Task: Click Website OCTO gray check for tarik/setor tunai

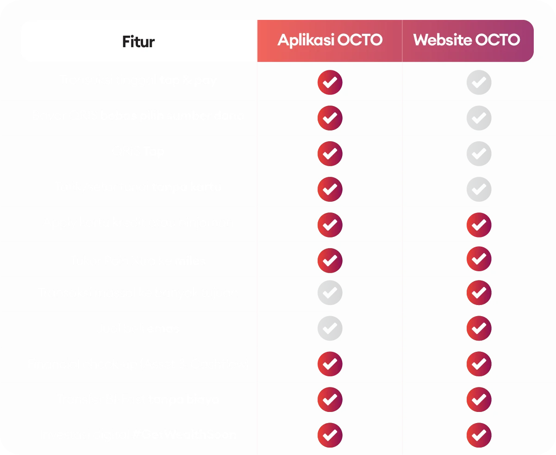Action: pyautogui.click(x=479, y=189)
